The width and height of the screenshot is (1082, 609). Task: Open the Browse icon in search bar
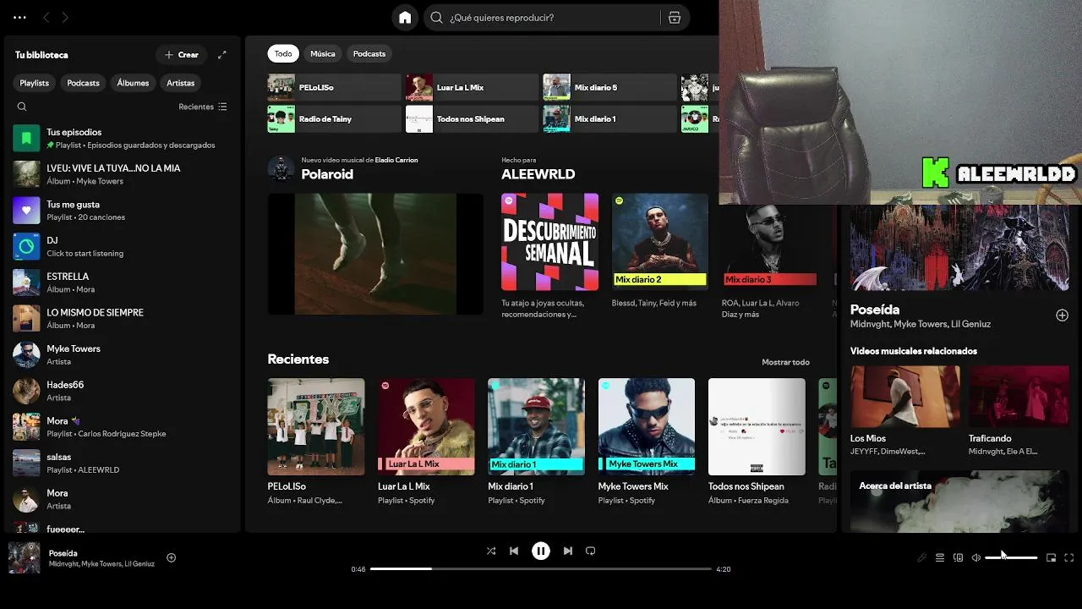[674, 18]
